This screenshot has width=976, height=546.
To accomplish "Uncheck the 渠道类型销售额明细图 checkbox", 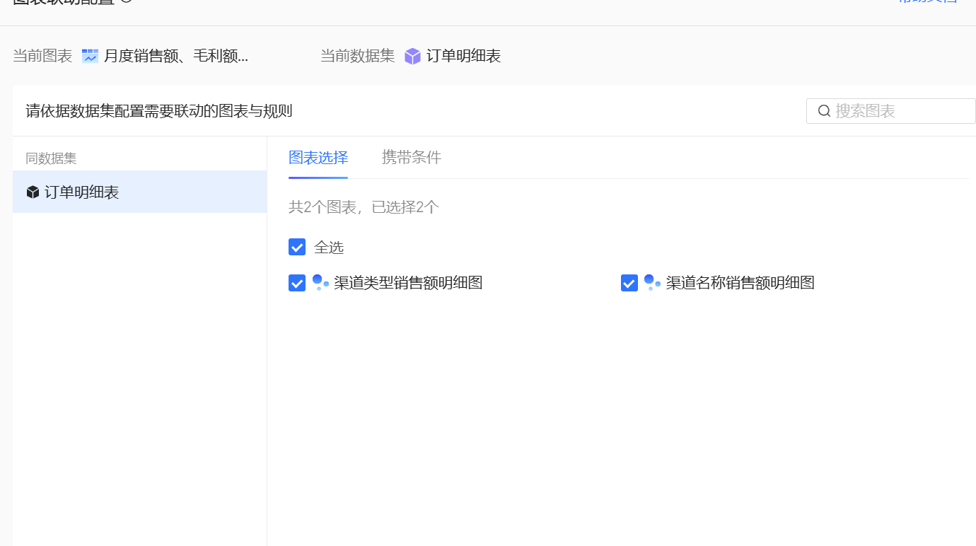I will tap(297, 283).
